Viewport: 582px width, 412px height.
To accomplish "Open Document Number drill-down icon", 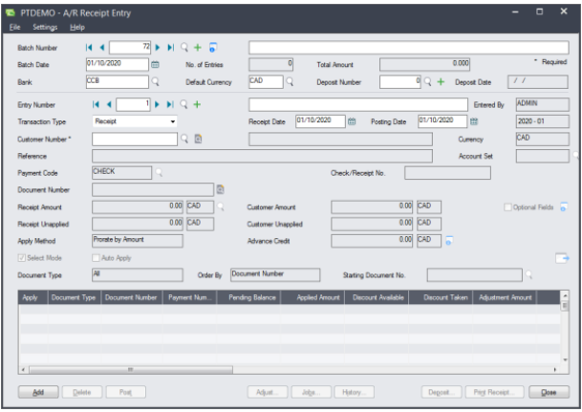I will click(220, 189).
